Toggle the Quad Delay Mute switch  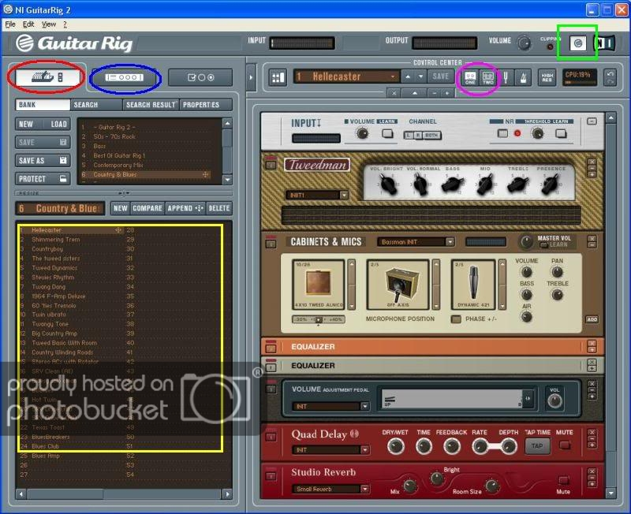pyautogui.click(x=565, y=445)
